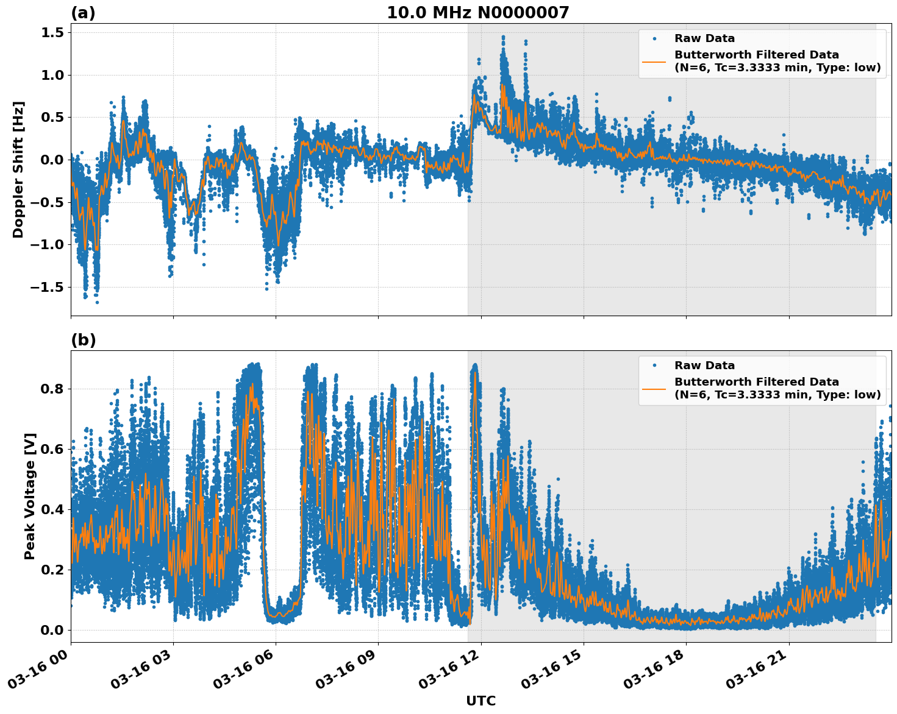Click the blue Raw Data legend marker
This screenshot has width=897, height=714.
[654, 38]
